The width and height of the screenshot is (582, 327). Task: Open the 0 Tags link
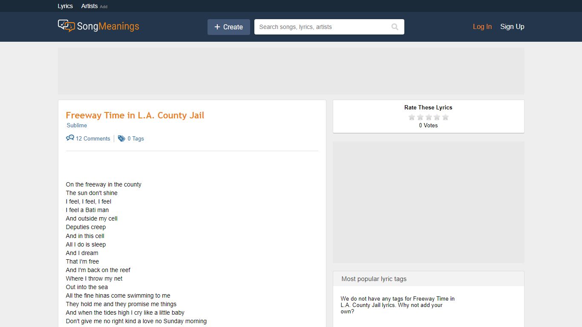136,138
